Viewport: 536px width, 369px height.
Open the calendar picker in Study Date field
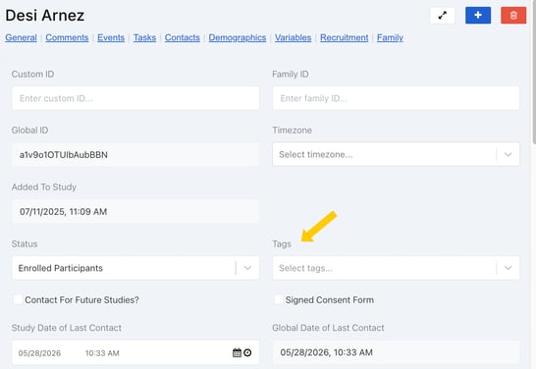237,352
